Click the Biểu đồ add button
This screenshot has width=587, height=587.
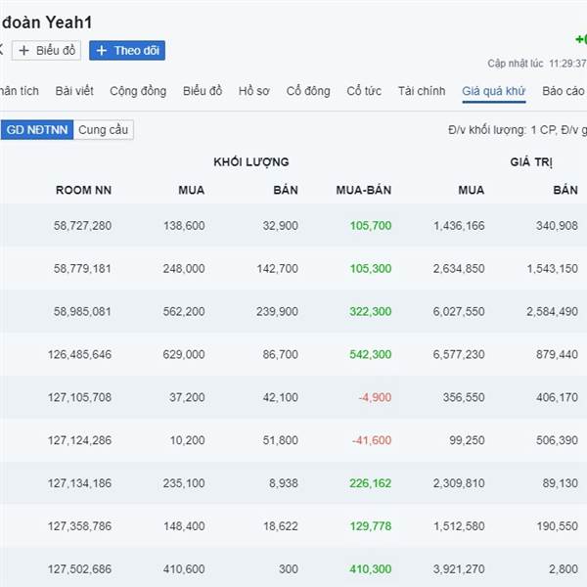click(x=46, y=50)
